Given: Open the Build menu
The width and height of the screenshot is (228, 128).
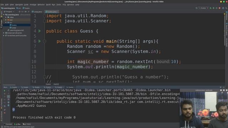Looking at the screenshot, I should 48,5.
